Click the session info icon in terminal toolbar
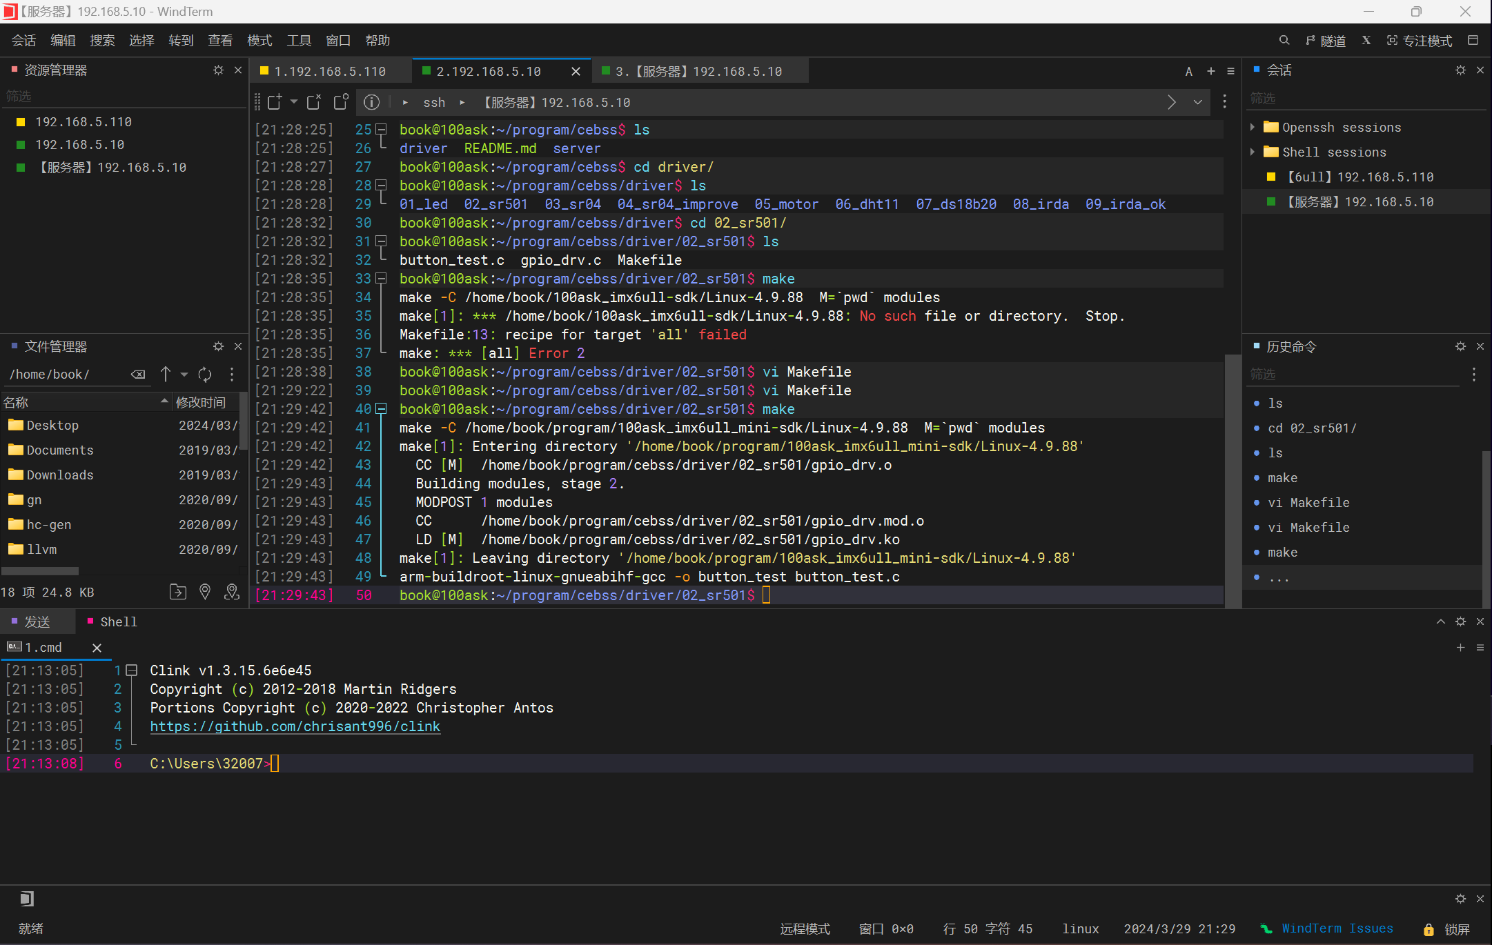Screen dimensions: 1492x945 (371, 102)
